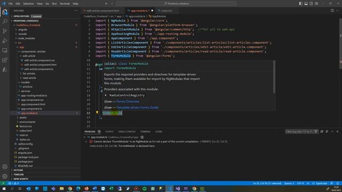Open the File menu

[x=11, y=4]
